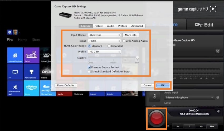Open the Upload Studio tile
Viewport: 224px width, 131px height.
click(46, 55)
